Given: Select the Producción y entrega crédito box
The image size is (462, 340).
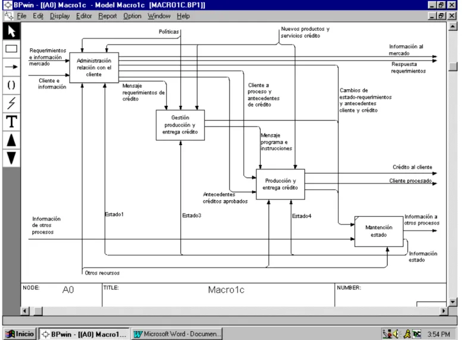Looking at the screenshot, I should [x=280, y=184].
